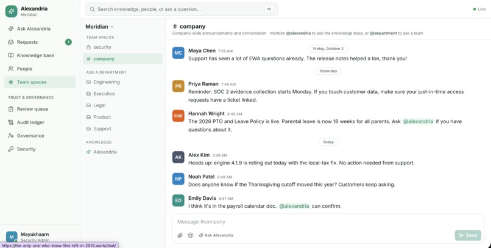Open the Knowledge base section
This screenshot has height=248, width=491.
[x=40, y=55]
